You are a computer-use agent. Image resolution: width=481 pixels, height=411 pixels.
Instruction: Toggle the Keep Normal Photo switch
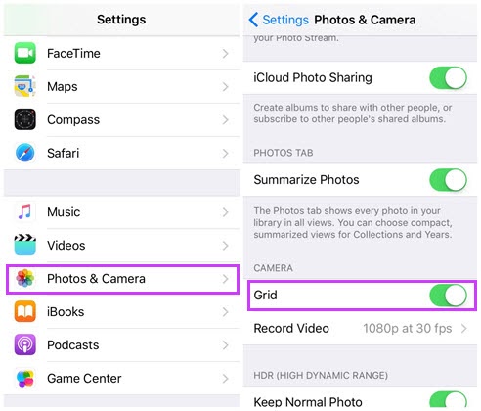pyautogui.click(x=448, y=399)
